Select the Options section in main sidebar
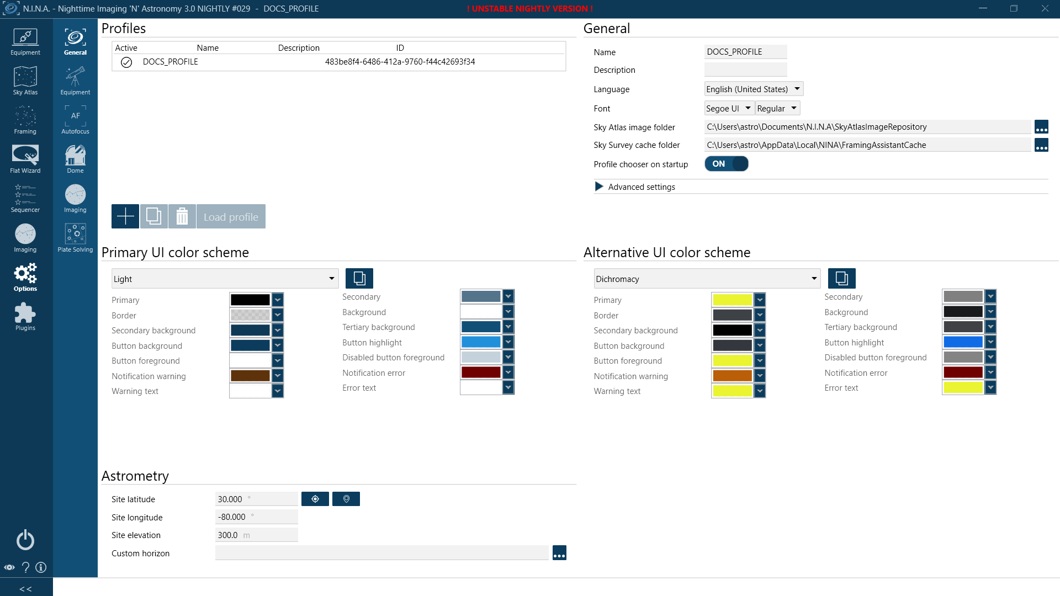The height and width of the screenshot is (596, 1060). [x=25, y=278]
